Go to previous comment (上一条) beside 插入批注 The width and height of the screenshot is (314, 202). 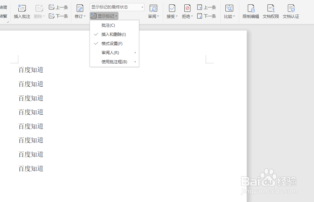58,7
